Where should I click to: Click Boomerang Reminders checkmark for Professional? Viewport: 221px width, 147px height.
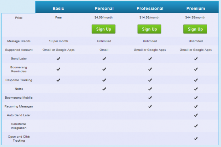(150, 69)
